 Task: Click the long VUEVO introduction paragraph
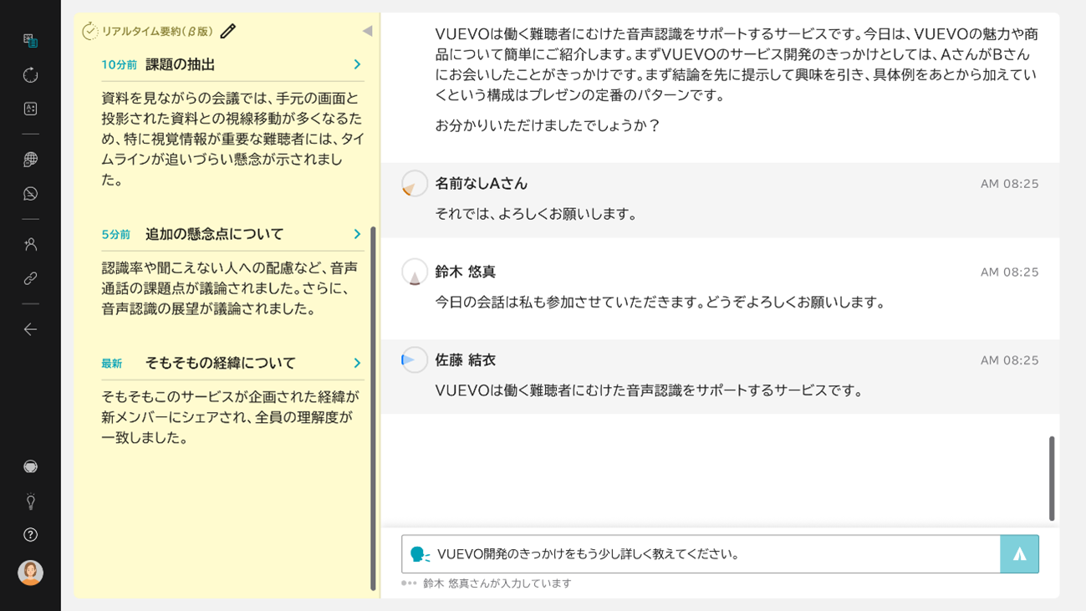pyautogui.click(x=737, y=64)
